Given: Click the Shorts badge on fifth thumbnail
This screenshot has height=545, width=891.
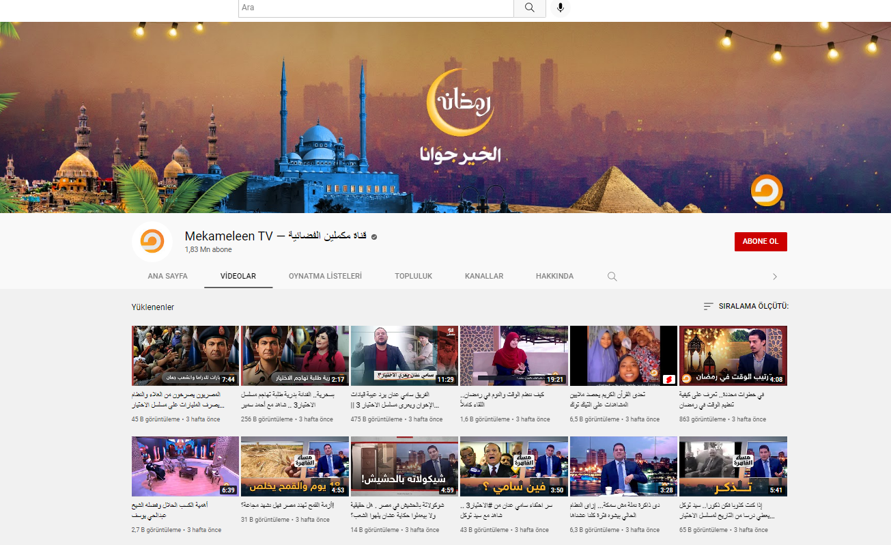Looking at the screenshot, I should [669, 379].
